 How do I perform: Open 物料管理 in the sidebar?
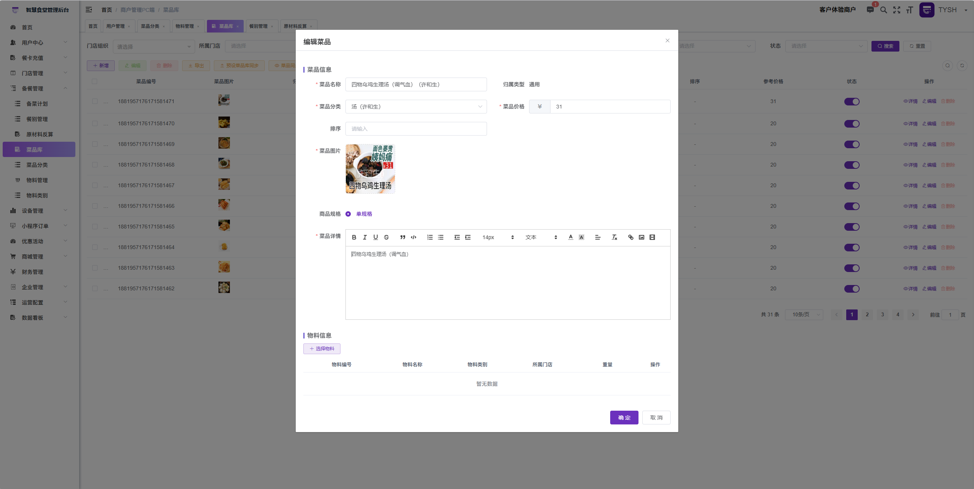pyautogui.click(x=37, y=180)
